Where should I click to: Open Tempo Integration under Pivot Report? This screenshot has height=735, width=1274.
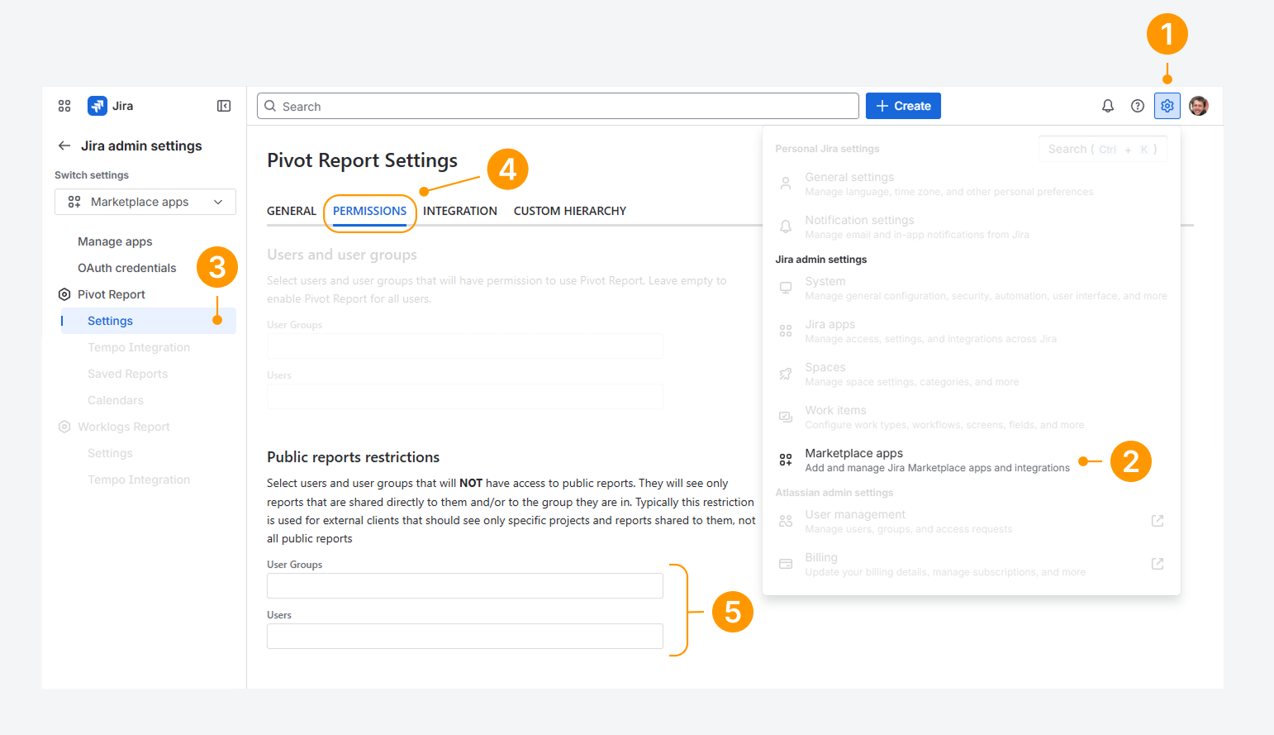point(139,347)
